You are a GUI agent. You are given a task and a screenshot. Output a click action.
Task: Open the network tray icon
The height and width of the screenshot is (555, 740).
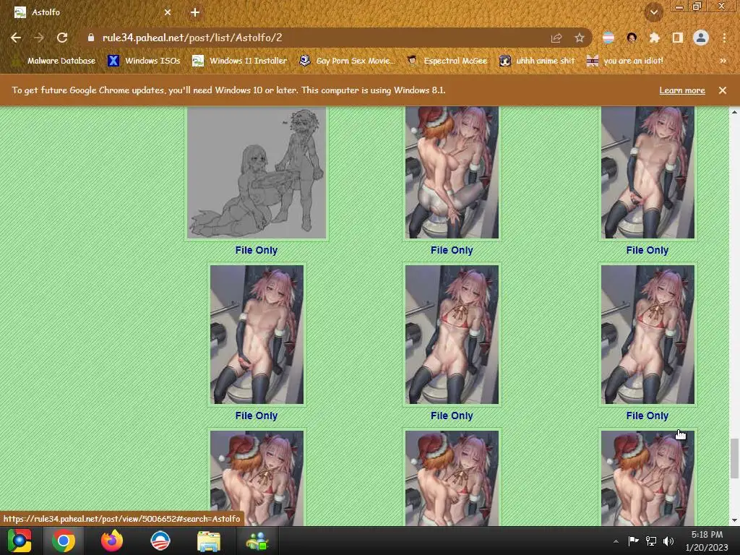coord(651,541)
